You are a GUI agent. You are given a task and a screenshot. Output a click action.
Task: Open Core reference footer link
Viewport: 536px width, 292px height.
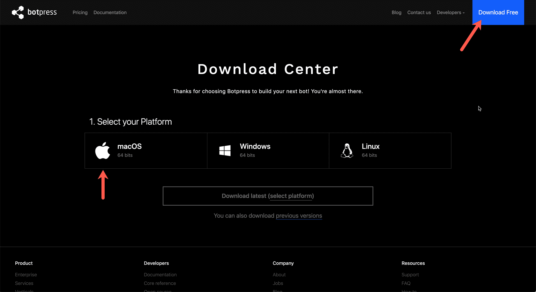[160, 283]
